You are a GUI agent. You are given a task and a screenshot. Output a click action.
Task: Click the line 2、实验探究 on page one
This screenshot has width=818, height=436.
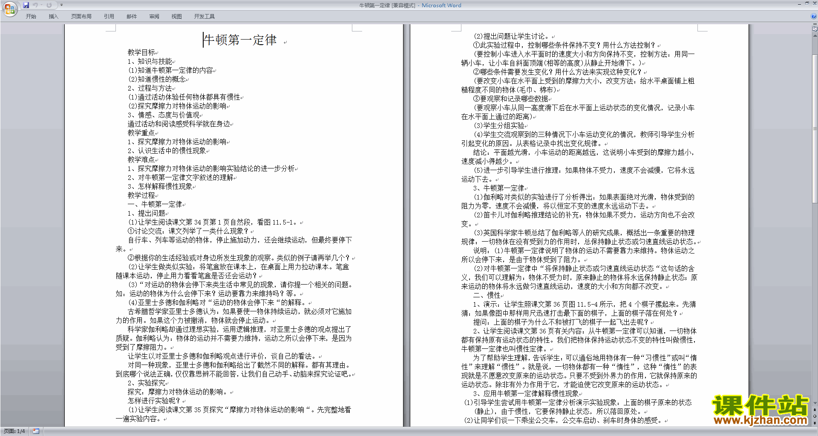pyautogui.click(x=146, y=383)
